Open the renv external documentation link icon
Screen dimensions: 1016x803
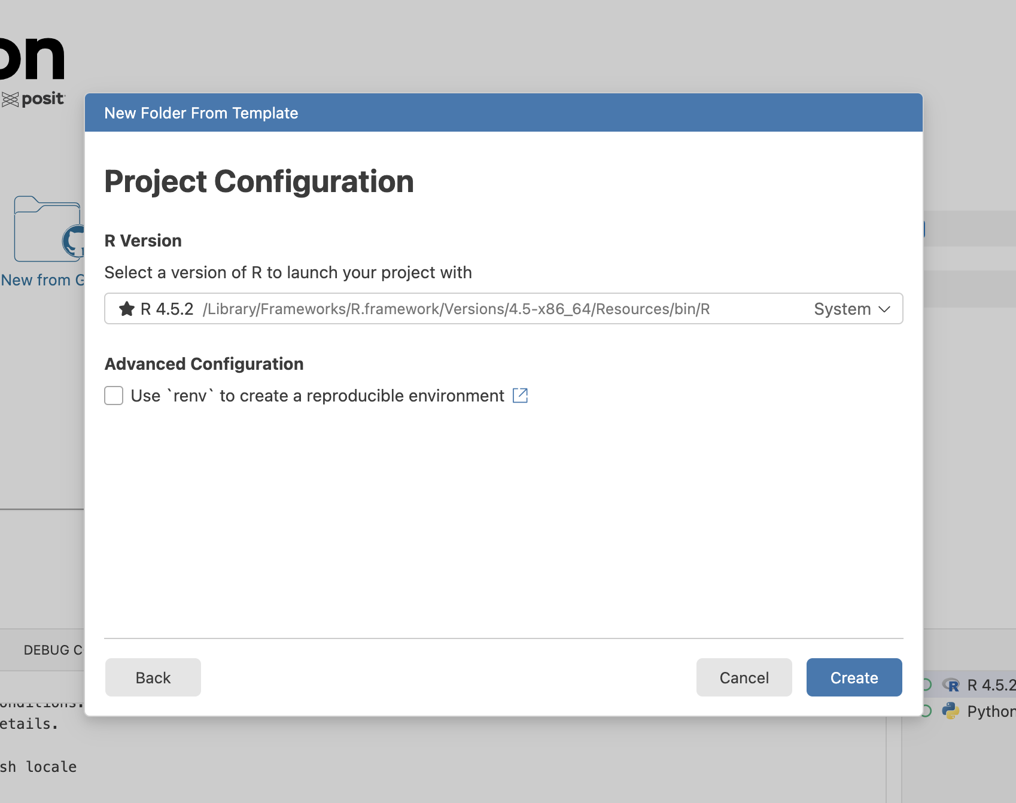[x=520, y=396]
